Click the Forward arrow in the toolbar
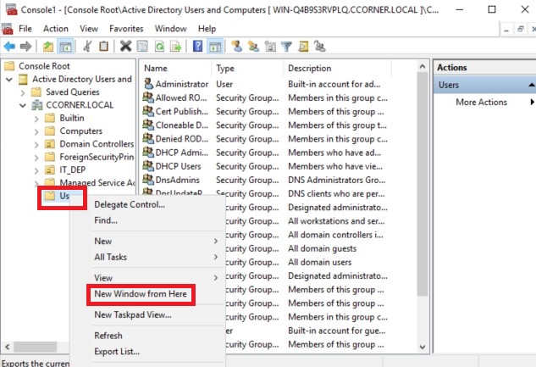Image resolution: width=536 pixels, height=367 pixels. pyautogui.click(x=26, y=46)
